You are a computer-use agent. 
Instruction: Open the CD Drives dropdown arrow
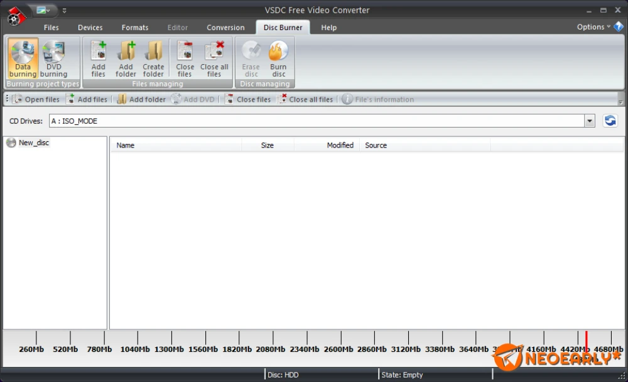click(x=590, y=121)
